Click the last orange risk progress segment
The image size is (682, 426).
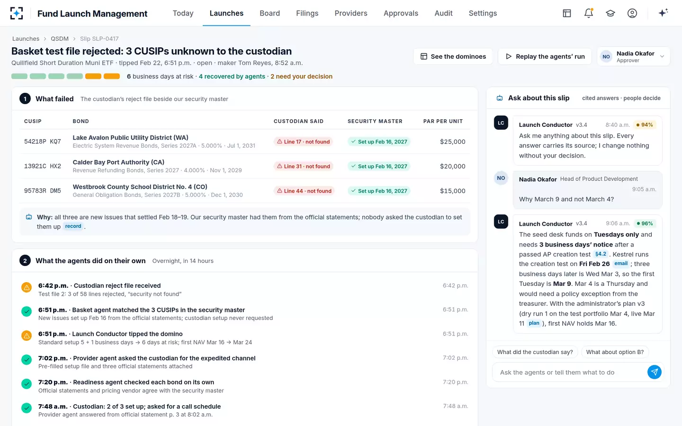click(x=112, y=76)
